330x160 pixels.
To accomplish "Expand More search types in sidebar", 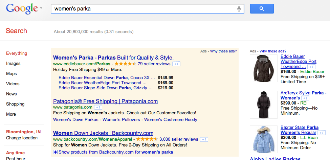I will 11,114.
